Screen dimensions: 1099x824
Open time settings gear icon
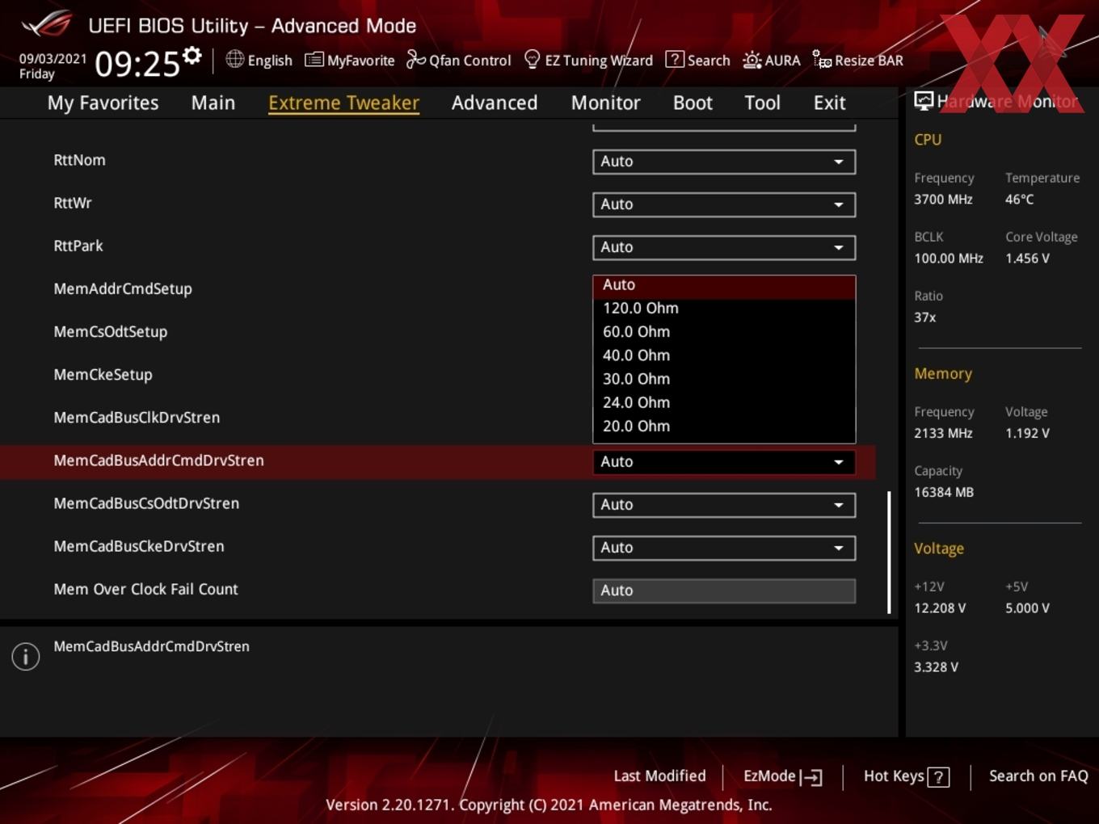coord(192,56)
